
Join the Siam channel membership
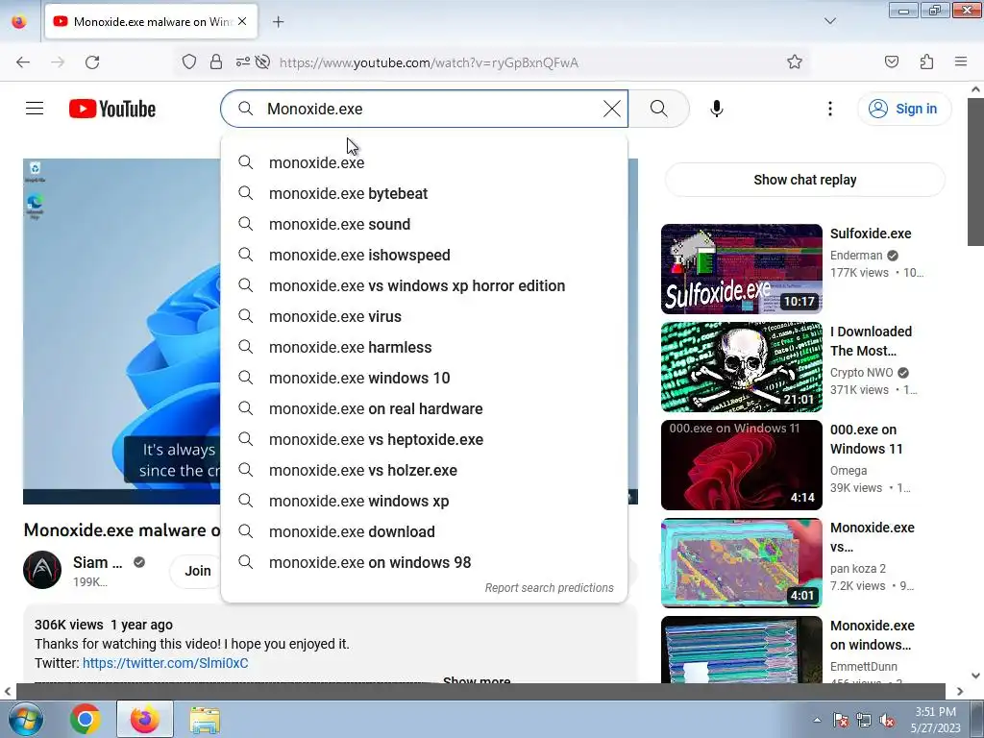coord(197,571)
